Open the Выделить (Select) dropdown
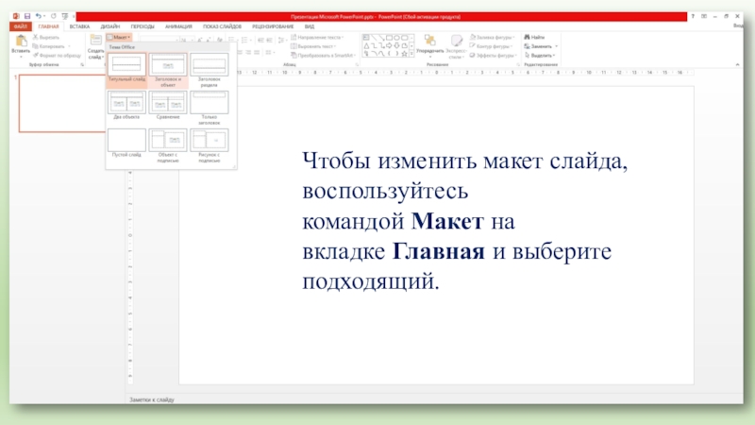The height and width of the screenshot is (425, 755). click(x=542, y=56)
